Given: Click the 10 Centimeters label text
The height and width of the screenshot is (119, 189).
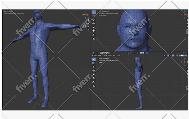Looking at the screenshot, I should [x=103, y=15].
